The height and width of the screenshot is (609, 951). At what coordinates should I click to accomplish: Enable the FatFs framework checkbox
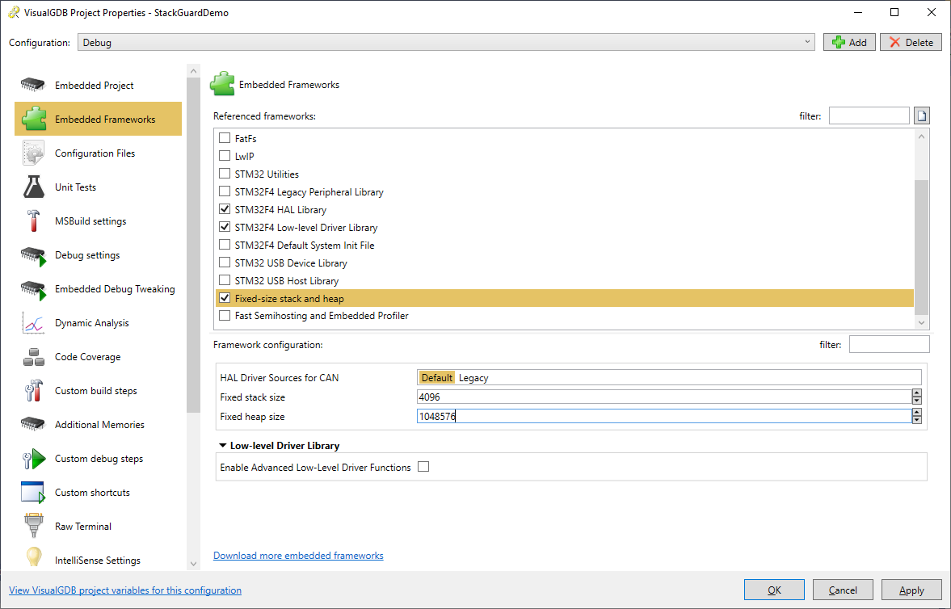pos(225,138)
